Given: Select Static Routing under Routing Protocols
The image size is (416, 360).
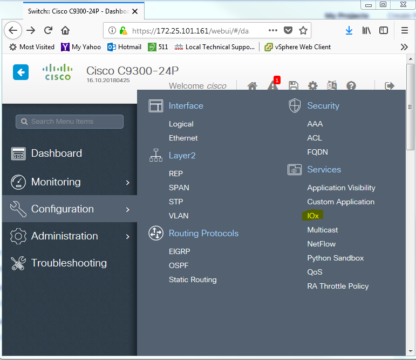Looking at the screenshot, I should click(x=192, y=279).
